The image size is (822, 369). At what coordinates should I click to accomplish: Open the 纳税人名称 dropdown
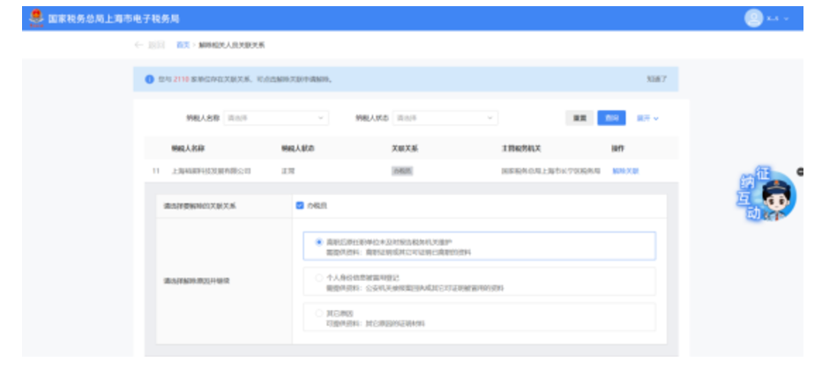pyautogui.click(x=276, y=118)
